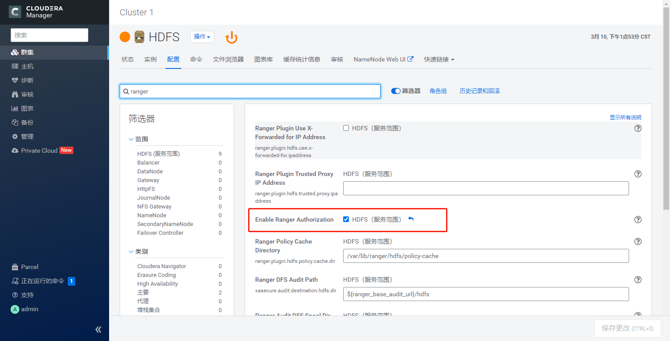The width and height of the screenshot is (670, 341).
Task: Switch to the 文件浏览器 file browser tab
Action: pyautogui.click(x=228, y=59)
